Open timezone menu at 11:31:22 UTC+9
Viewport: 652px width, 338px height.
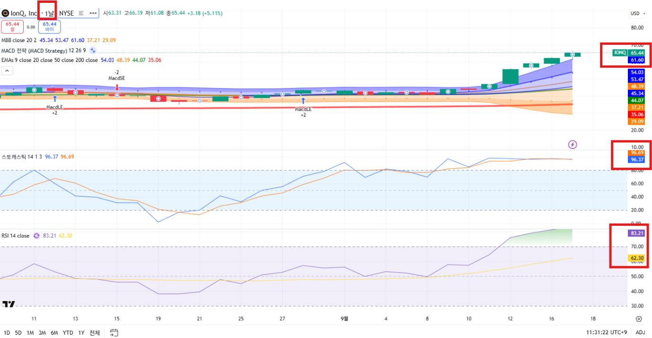[606, 333]
